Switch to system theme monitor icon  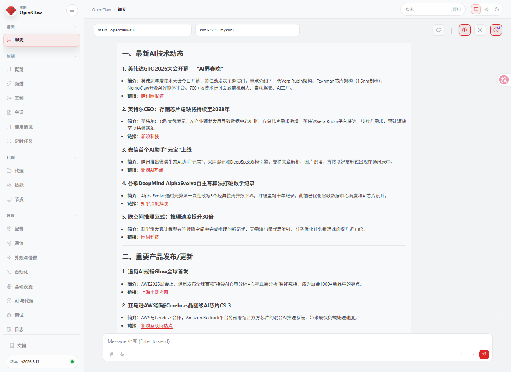[476, 9]
